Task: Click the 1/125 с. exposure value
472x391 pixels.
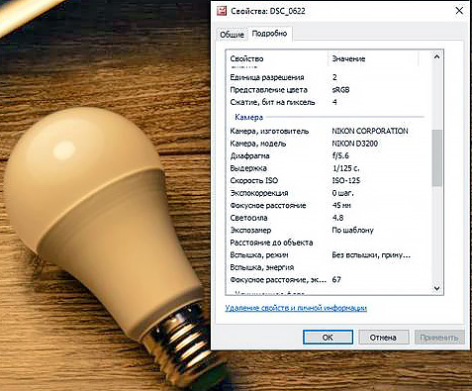Action: pyautogui.click(x=346, y=168)
